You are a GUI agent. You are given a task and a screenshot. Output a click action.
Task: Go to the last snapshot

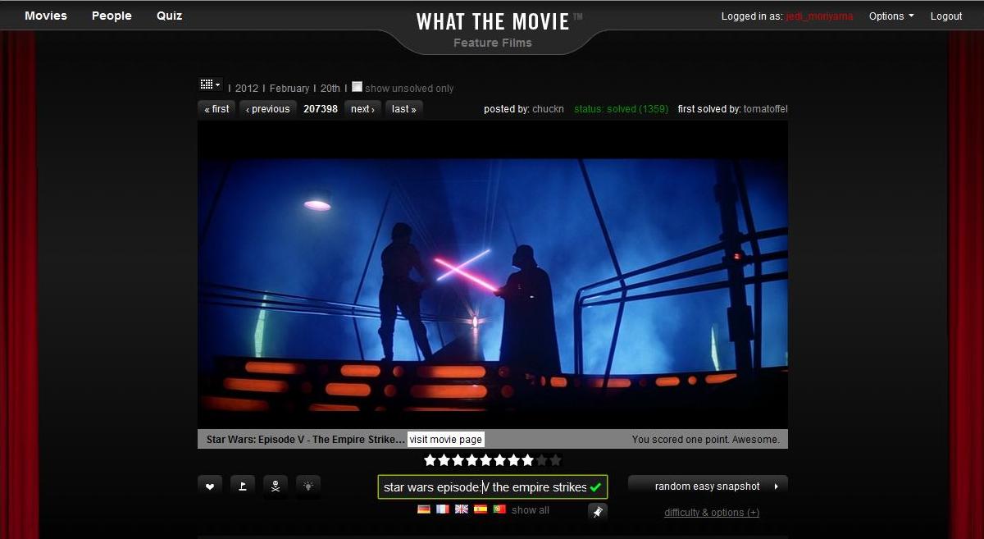[x=404, y=109]
